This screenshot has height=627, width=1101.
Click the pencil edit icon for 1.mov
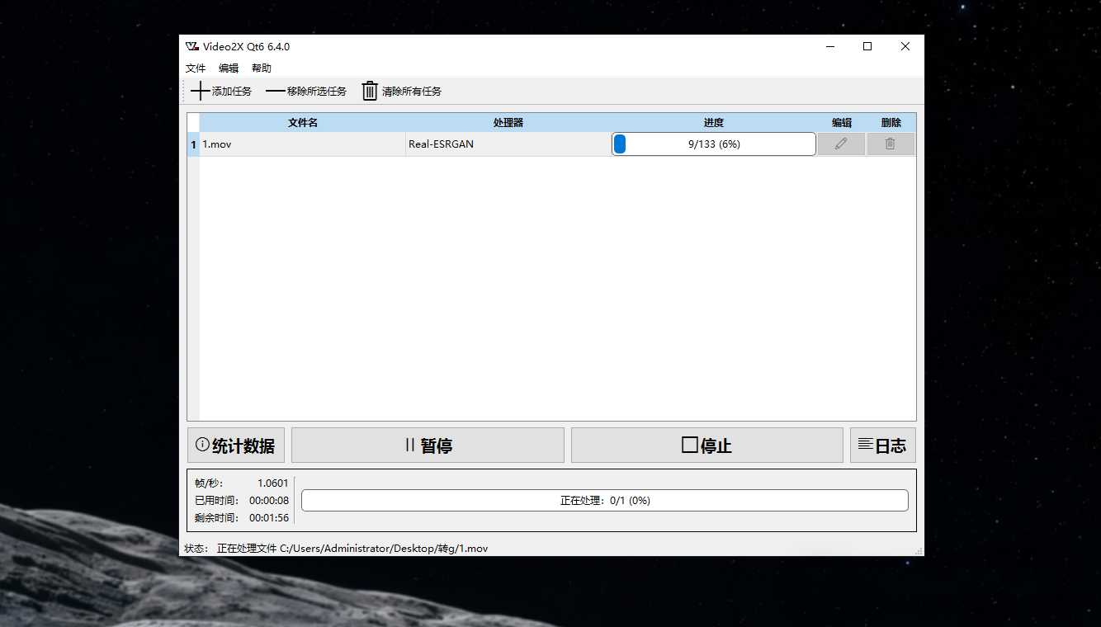[x=841, y=144]
